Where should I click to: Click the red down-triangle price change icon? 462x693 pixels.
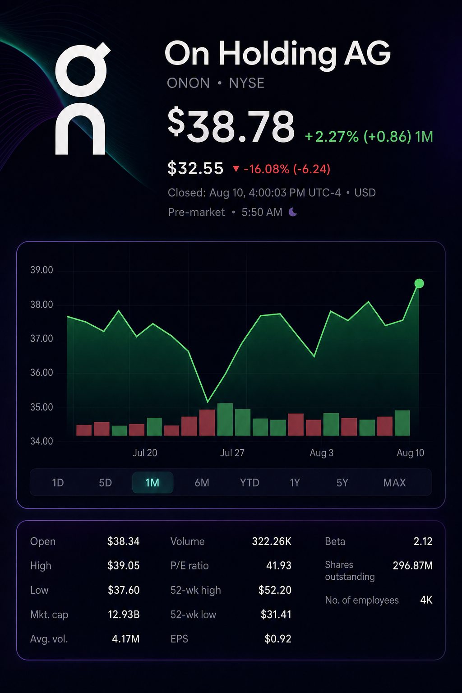(236, 169)
